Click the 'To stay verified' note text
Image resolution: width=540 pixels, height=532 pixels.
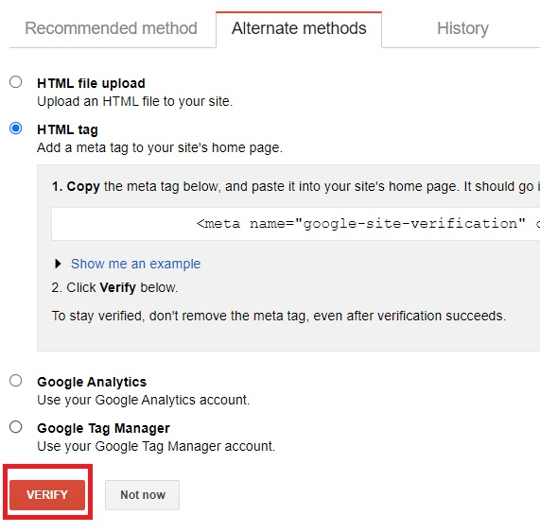[279, 316]
